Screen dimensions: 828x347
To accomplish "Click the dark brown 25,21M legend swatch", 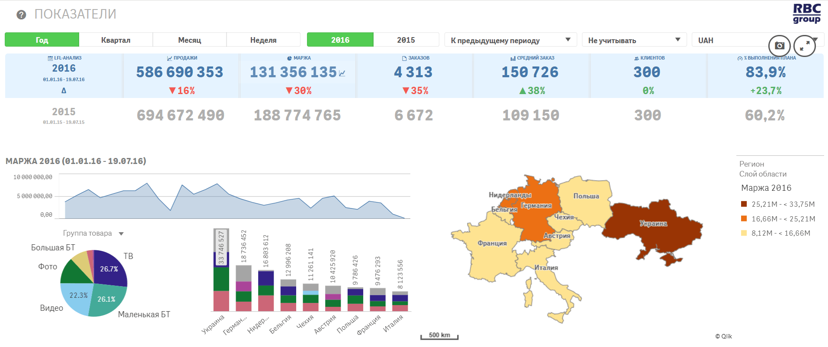I will [744, 204].
